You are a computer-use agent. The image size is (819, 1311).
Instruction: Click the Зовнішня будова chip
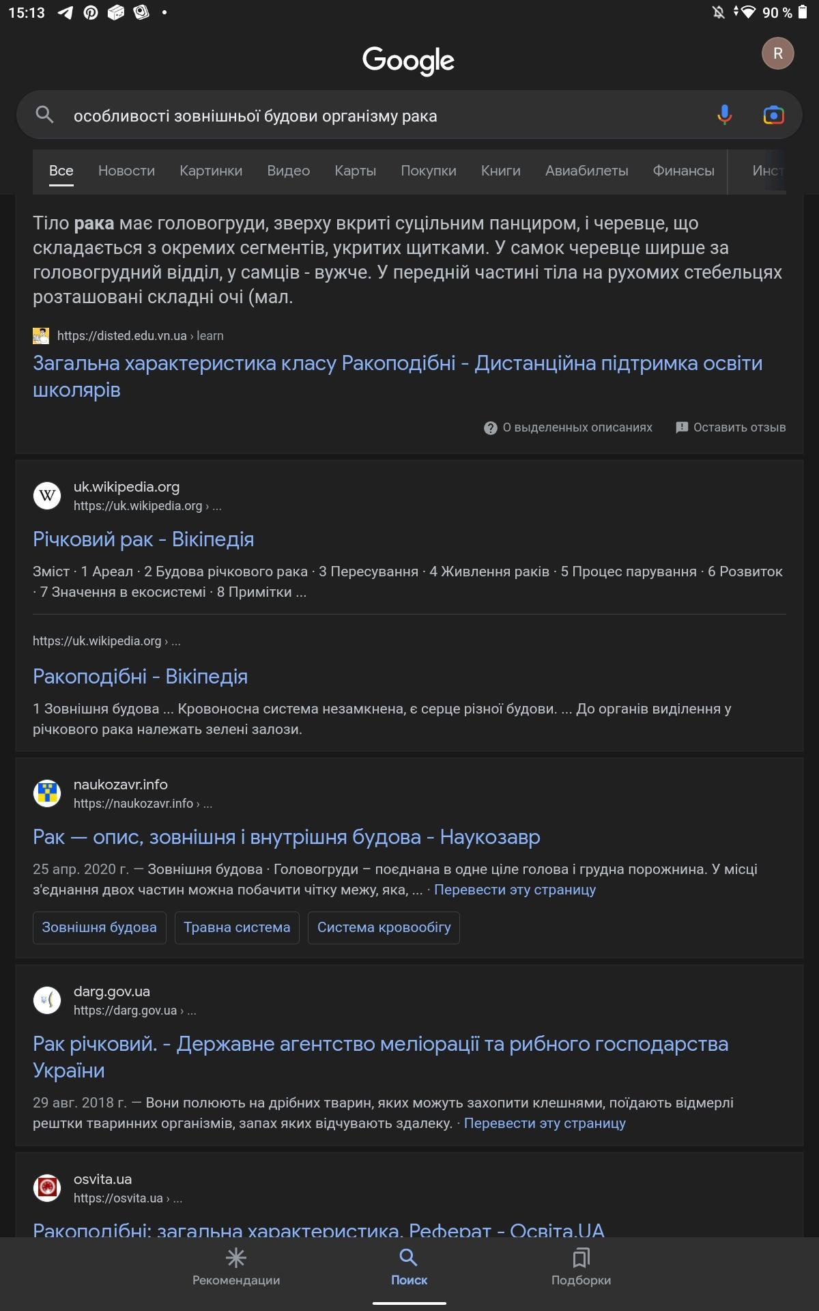[x=100, y=927]
